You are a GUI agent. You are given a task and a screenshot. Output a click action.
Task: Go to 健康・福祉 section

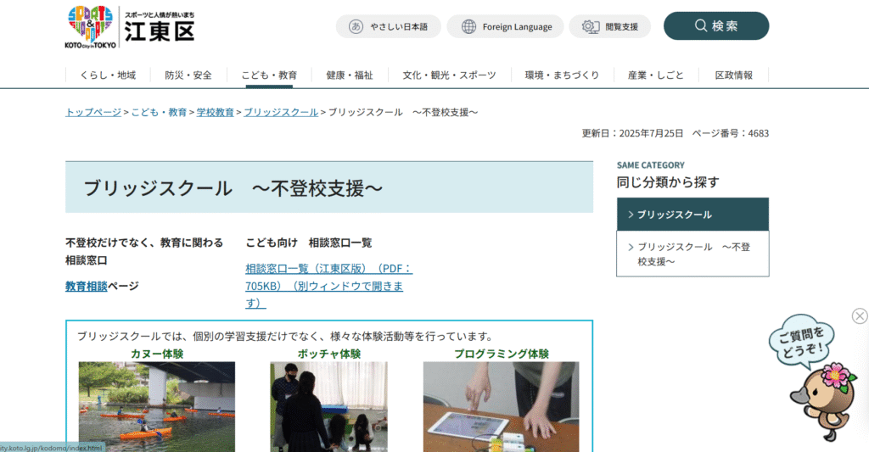[x=349, y=75]
